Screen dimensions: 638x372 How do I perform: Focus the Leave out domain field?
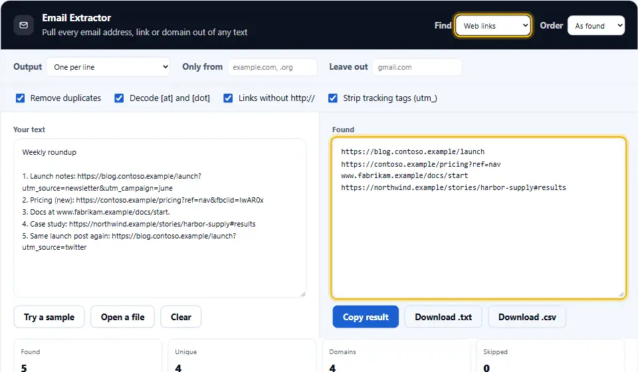pyautogui.click(x=417, y=67)
